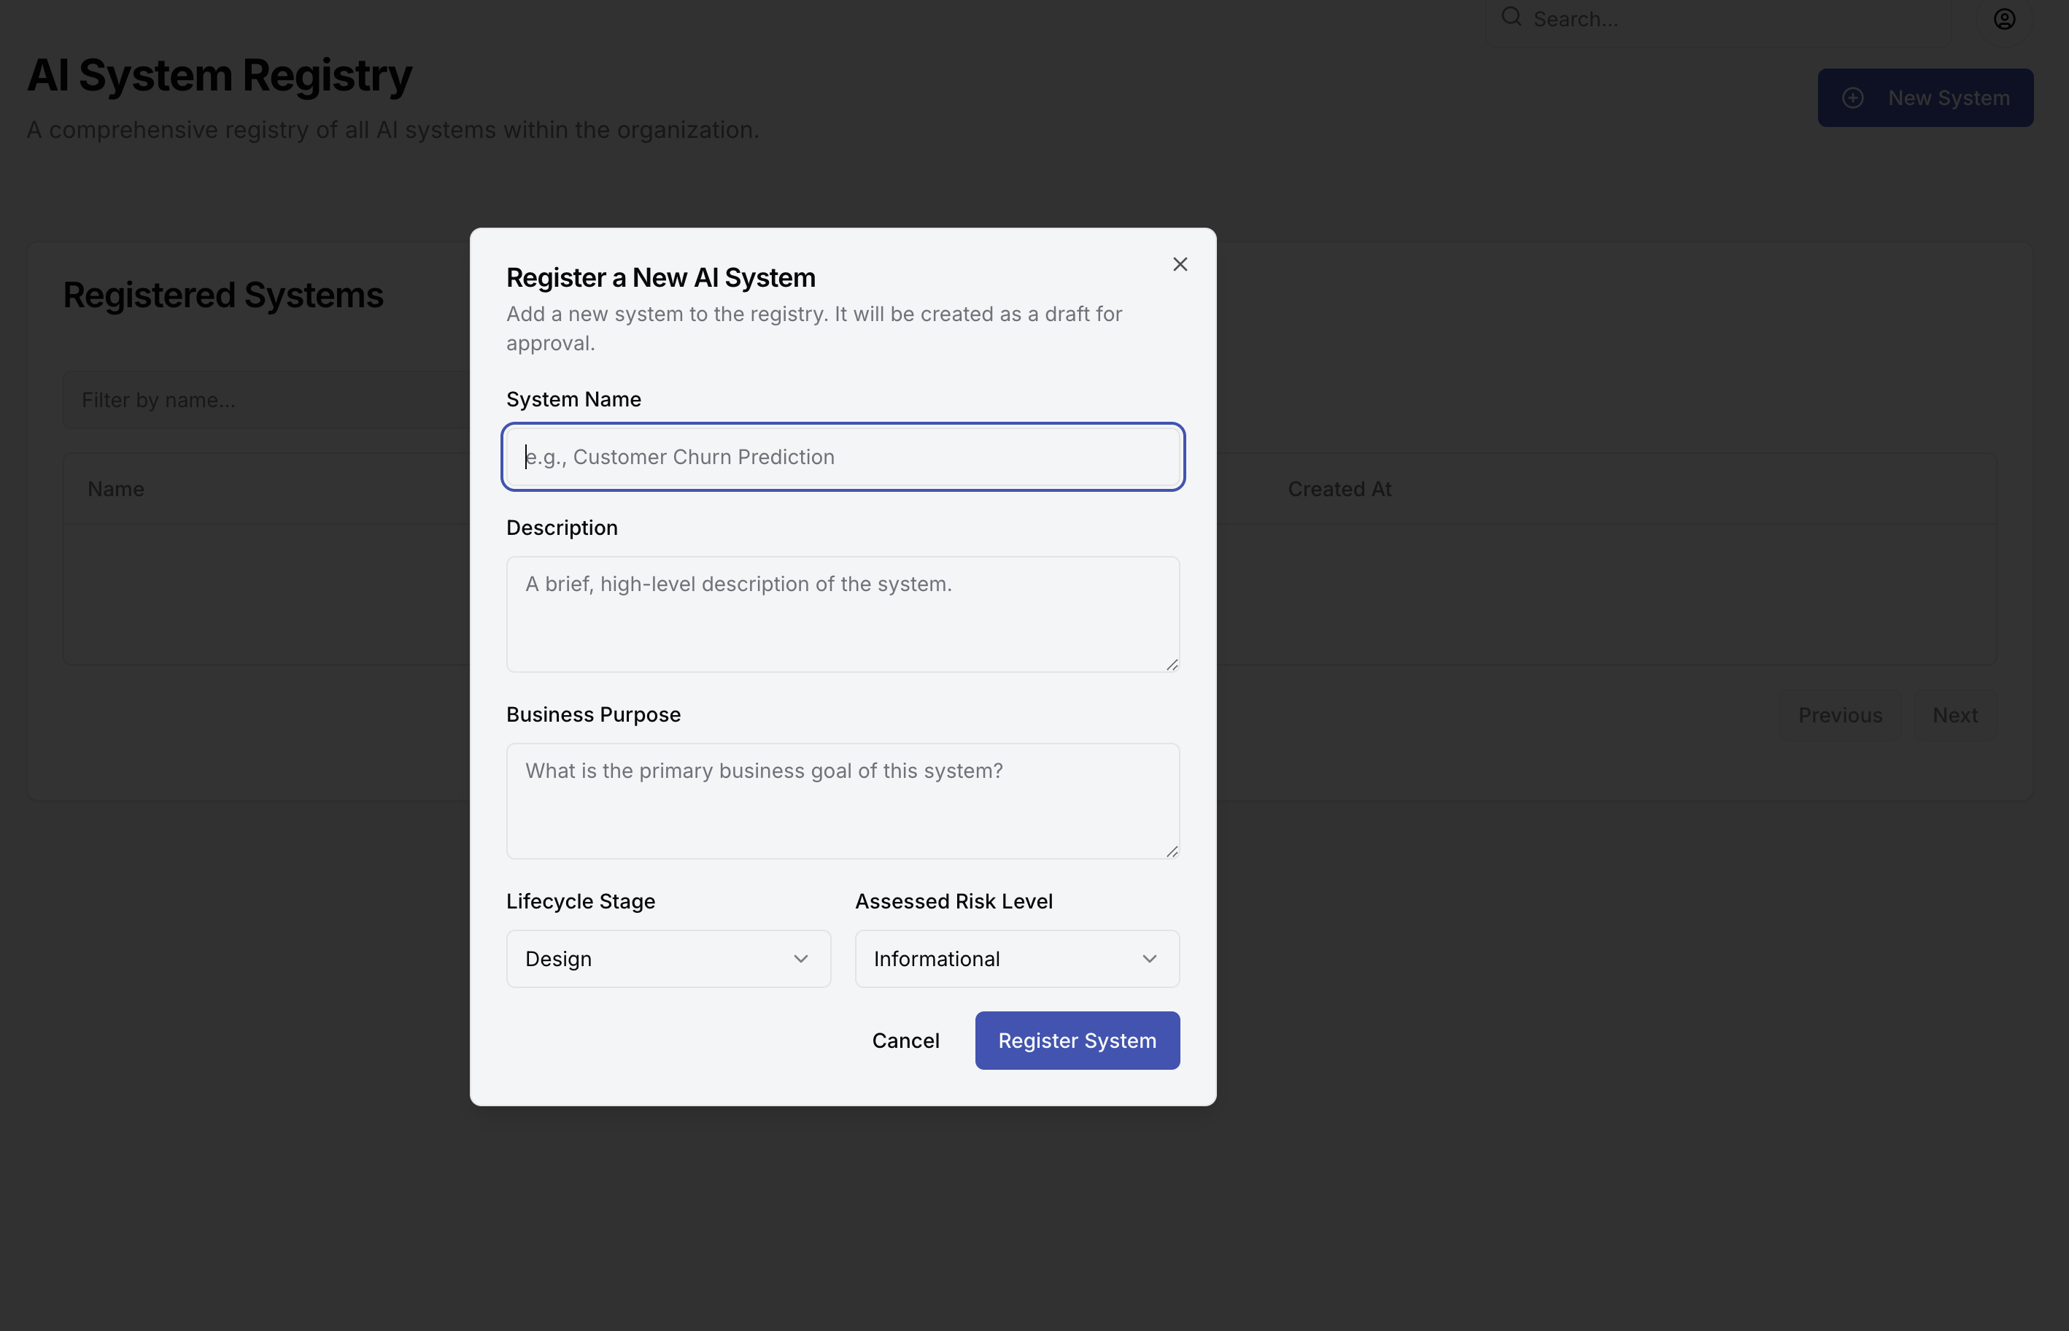Click the chevron next to Design
This screenshot has width=2069, height=1331.
[x=800, y=959]
